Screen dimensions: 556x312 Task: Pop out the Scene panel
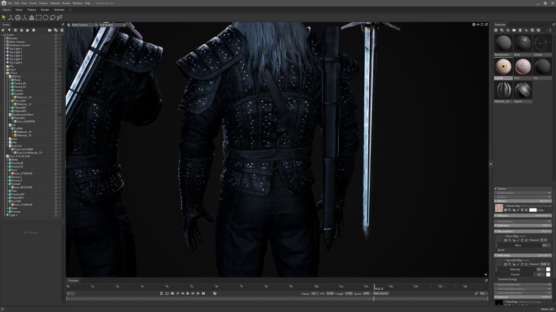click(x=63, y=25)
